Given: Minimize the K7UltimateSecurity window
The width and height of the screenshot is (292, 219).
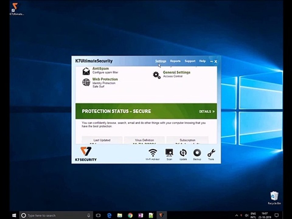Looking at the screenshot, I should pyautogui.click(x=211, y=61).
